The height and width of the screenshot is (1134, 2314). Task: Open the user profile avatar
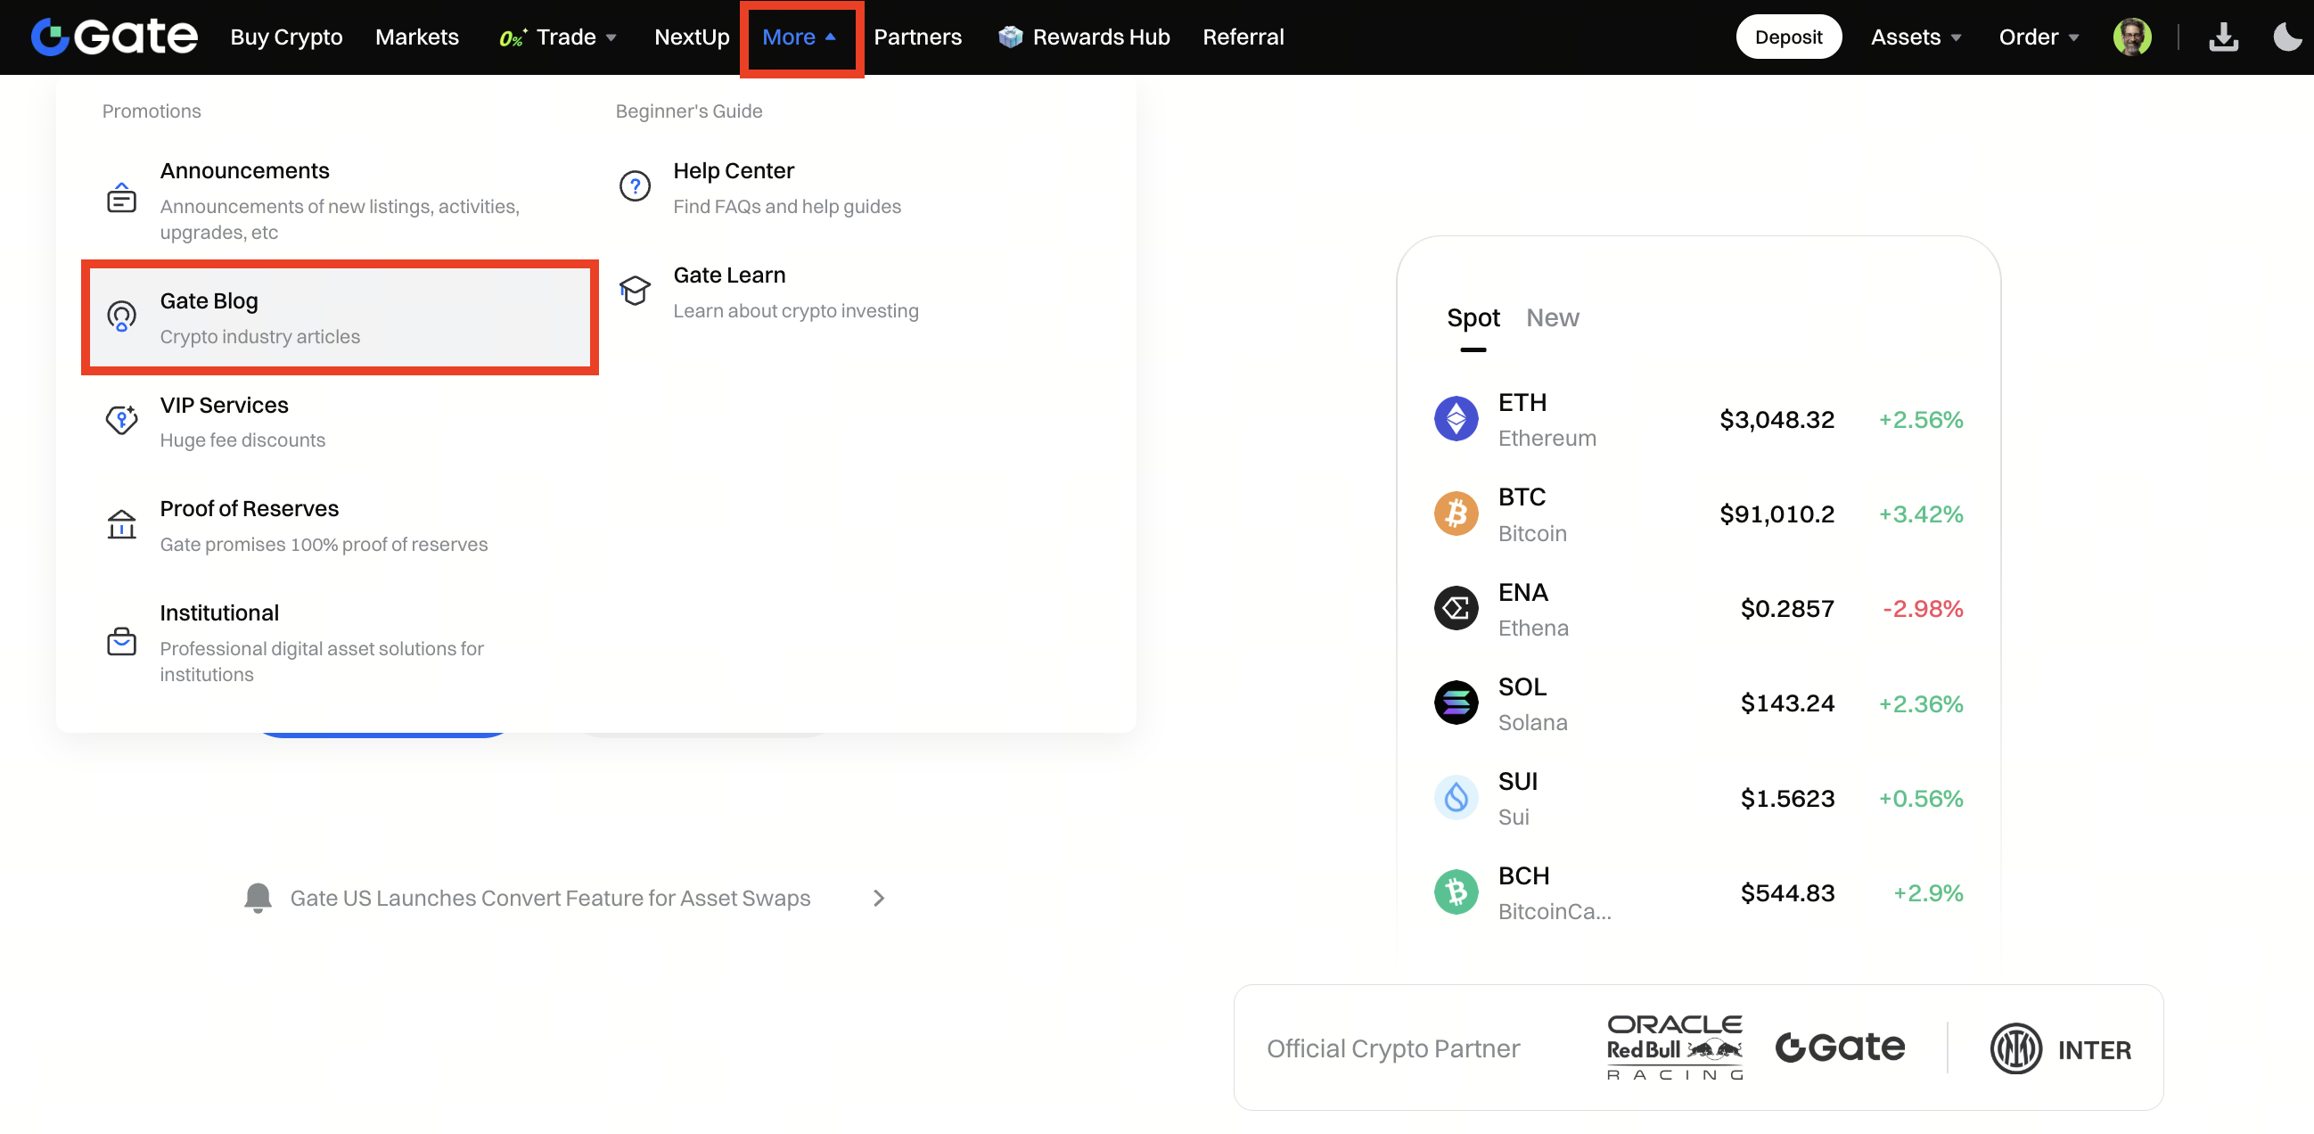click(2131, 37)
